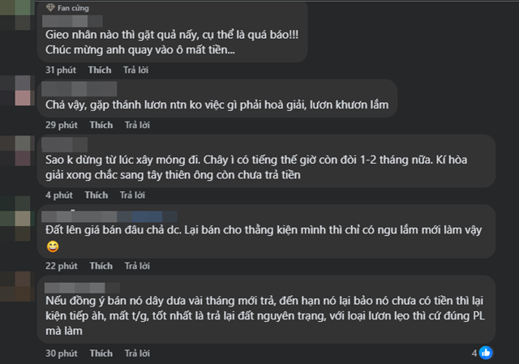Open the 31 phút timestamp link

(x=61, y=69)
